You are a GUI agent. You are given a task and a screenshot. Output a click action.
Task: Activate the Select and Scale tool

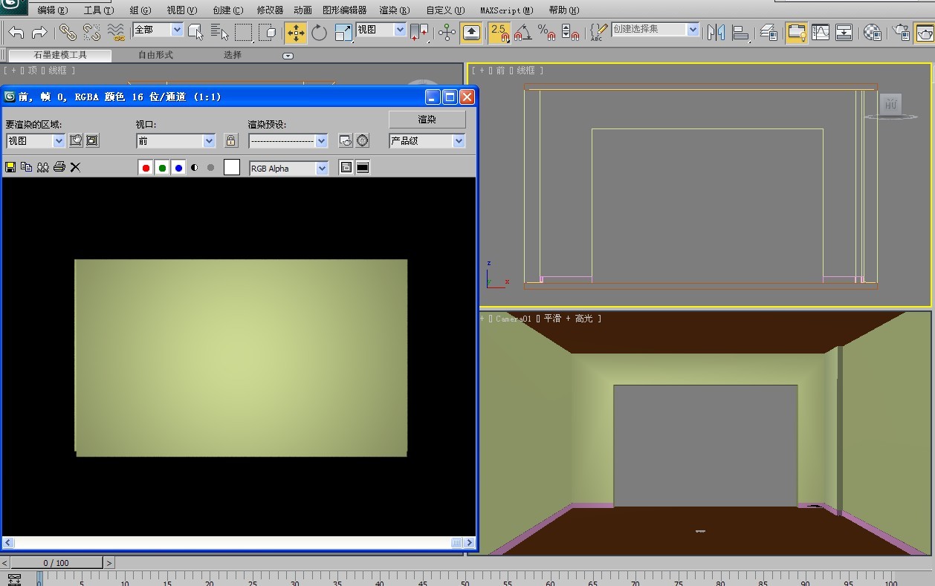343,32
